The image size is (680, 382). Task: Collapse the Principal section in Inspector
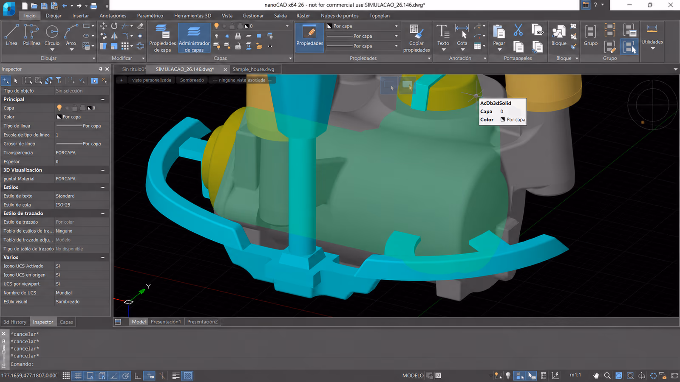pos(103,99)
